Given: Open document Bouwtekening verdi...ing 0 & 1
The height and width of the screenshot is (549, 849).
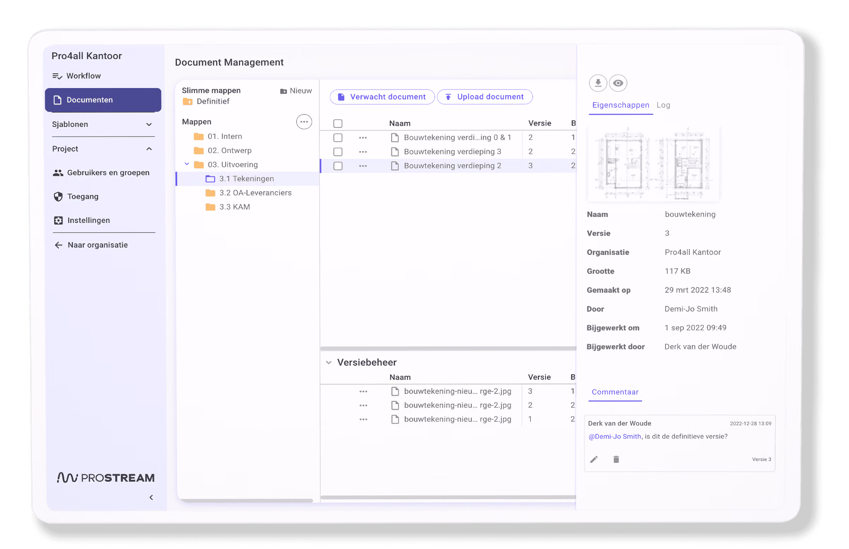Looking at the screenshot, I should tap(457, 137).
